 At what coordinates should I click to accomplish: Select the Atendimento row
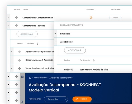tap(93, 42)
